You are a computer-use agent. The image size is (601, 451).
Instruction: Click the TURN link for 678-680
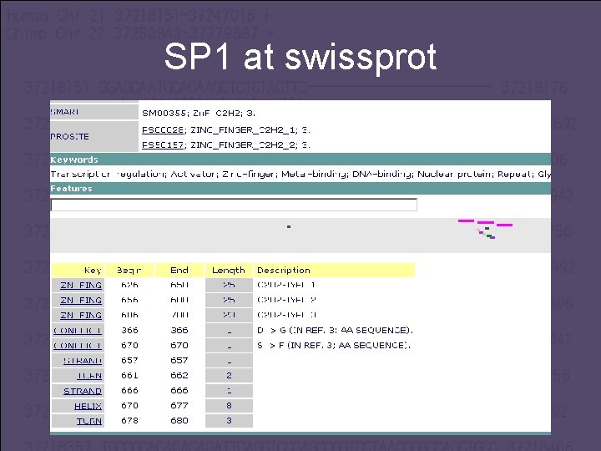89,421
